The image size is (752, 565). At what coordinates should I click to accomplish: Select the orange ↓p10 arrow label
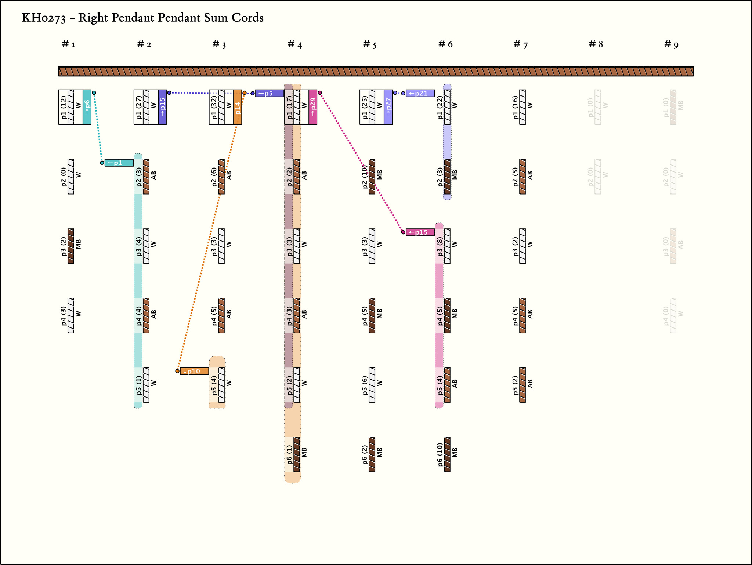click(x=194, y=371)
